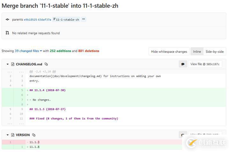The image size is (229, 152).
Task: Open the 39 changed files dropdown
Action: point(29,51)
